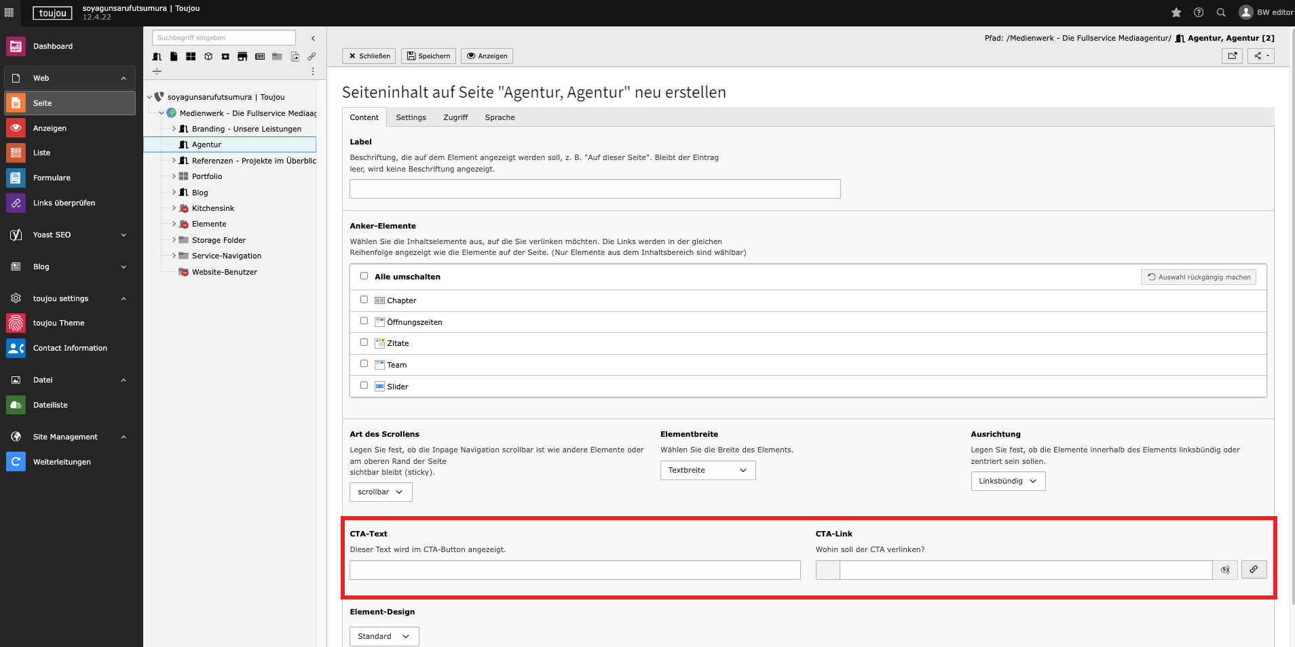Click Anzeigen button in doc header
Image resolution: width=1295 pixels, height=647 pixels.
(487, 56)
